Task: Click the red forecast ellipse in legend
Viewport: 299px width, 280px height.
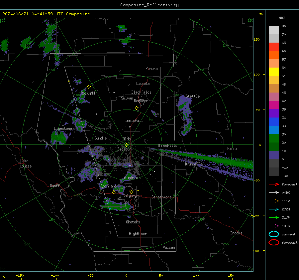Action: click(x=274, y=242)
